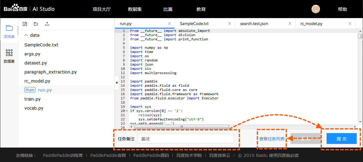Switch to the SampleCode.txt editor tab
The image size is (363, 162).
click(x=205, y=23)
